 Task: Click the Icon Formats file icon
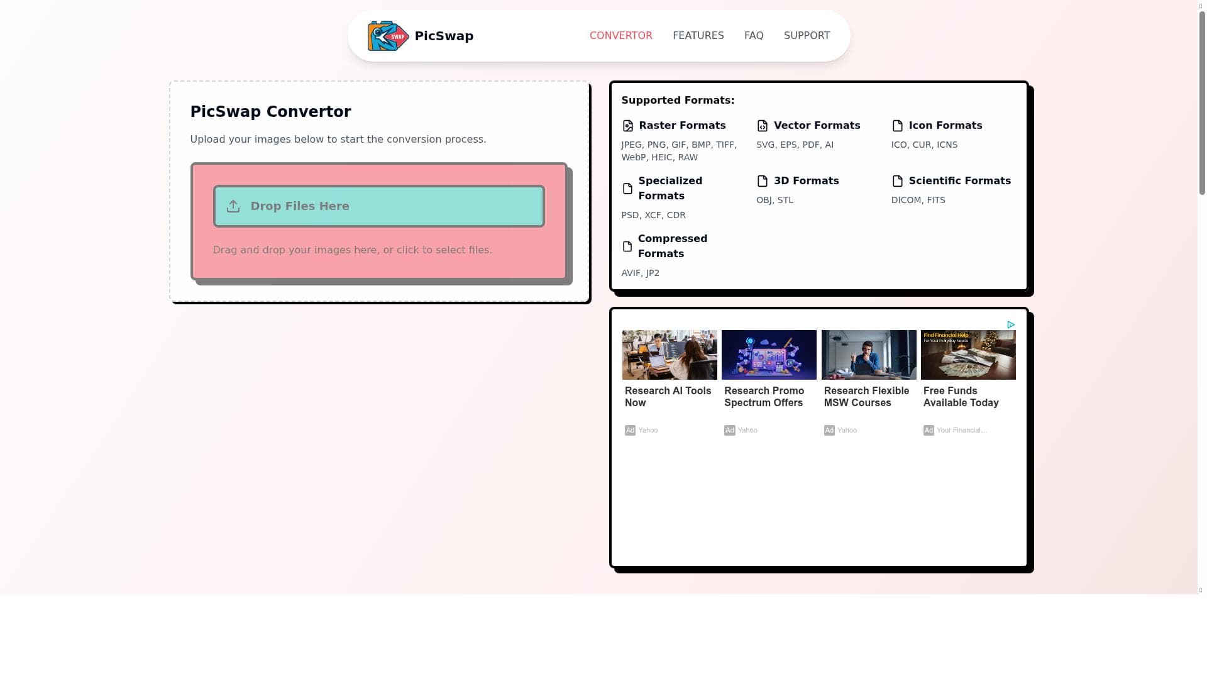[897, 126]
